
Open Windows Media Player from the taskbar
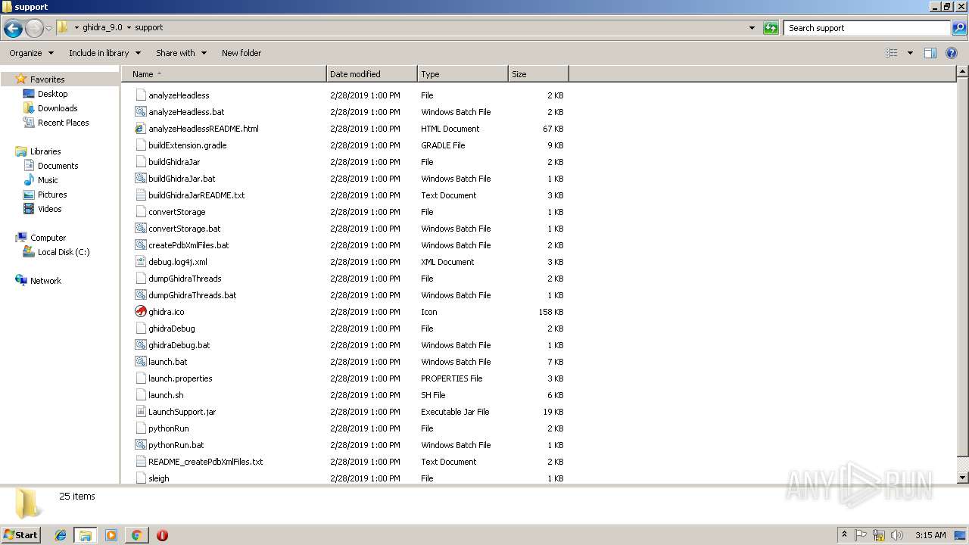(x=111, y=535)
